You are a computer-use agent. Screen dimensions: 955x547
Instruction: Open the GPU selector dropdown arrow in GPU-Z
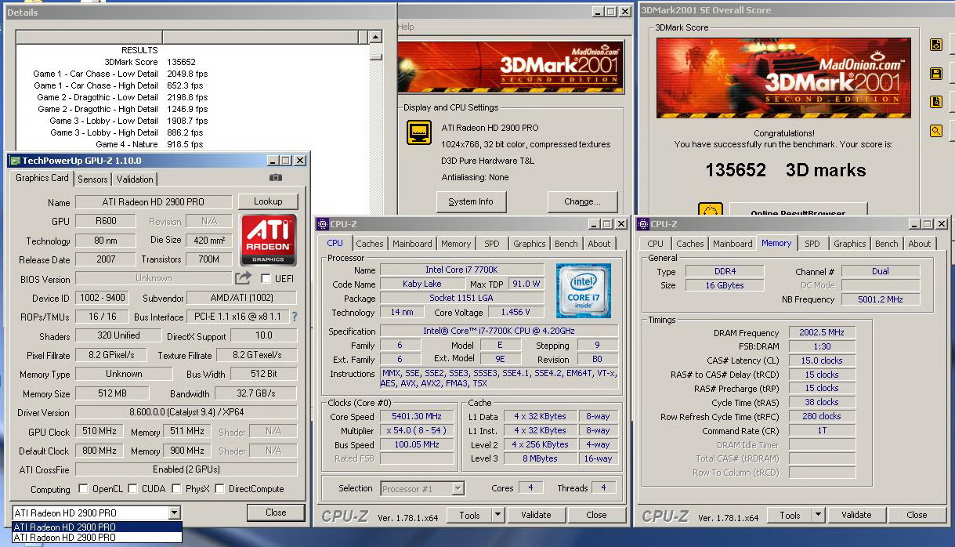[174, 513]
